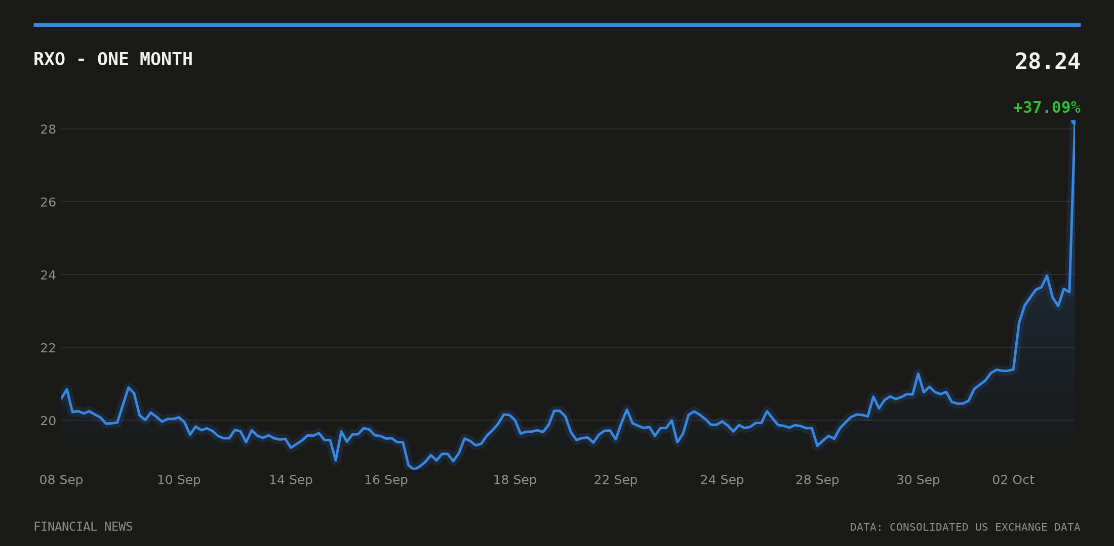This screenshot has width=1114, height=546.
Task: Click the +37.09% change value
Action: [x=1047, y=108]
